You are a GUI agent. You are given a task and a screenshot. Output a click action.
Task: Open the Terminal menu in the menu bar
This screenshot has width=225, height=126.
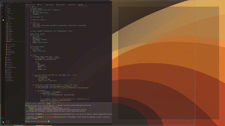[26, 2]
